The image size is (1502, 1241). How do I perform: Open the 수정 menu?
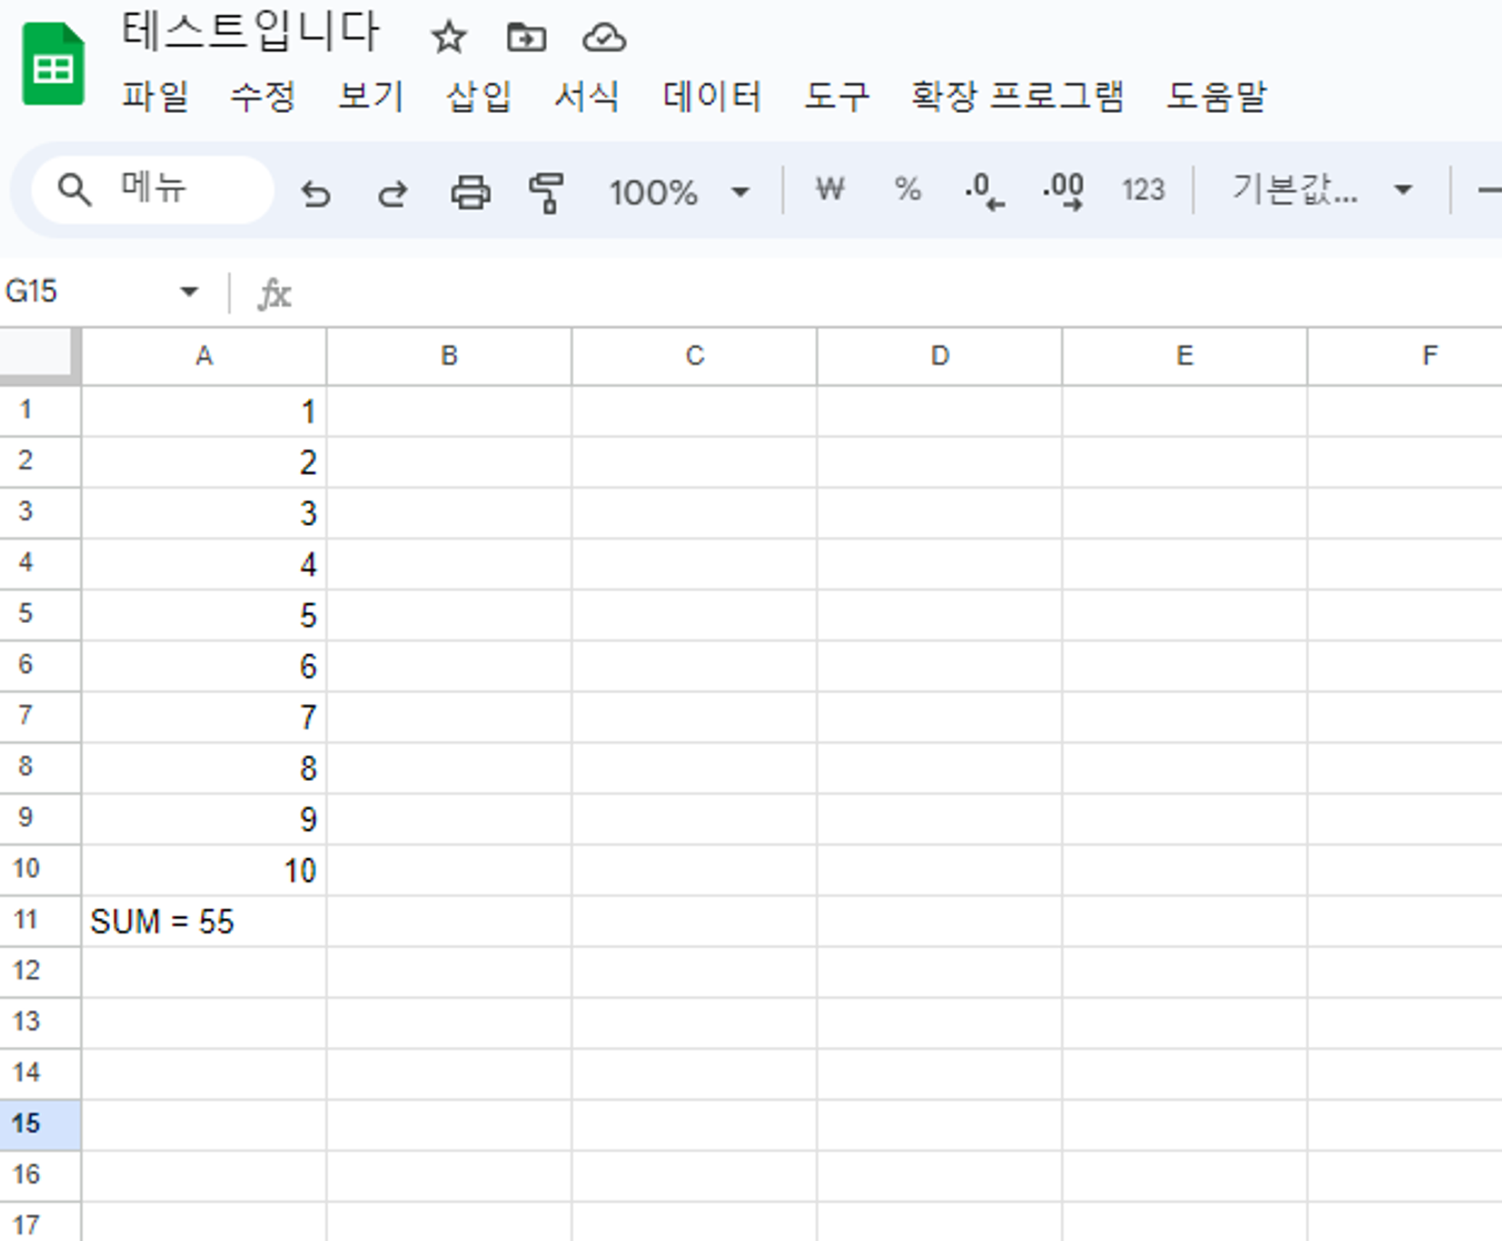(262, 96)
